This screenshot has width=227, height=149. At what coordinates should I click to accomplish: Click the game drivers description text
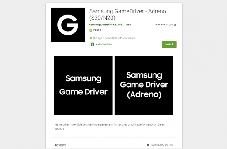click(110, 127)
